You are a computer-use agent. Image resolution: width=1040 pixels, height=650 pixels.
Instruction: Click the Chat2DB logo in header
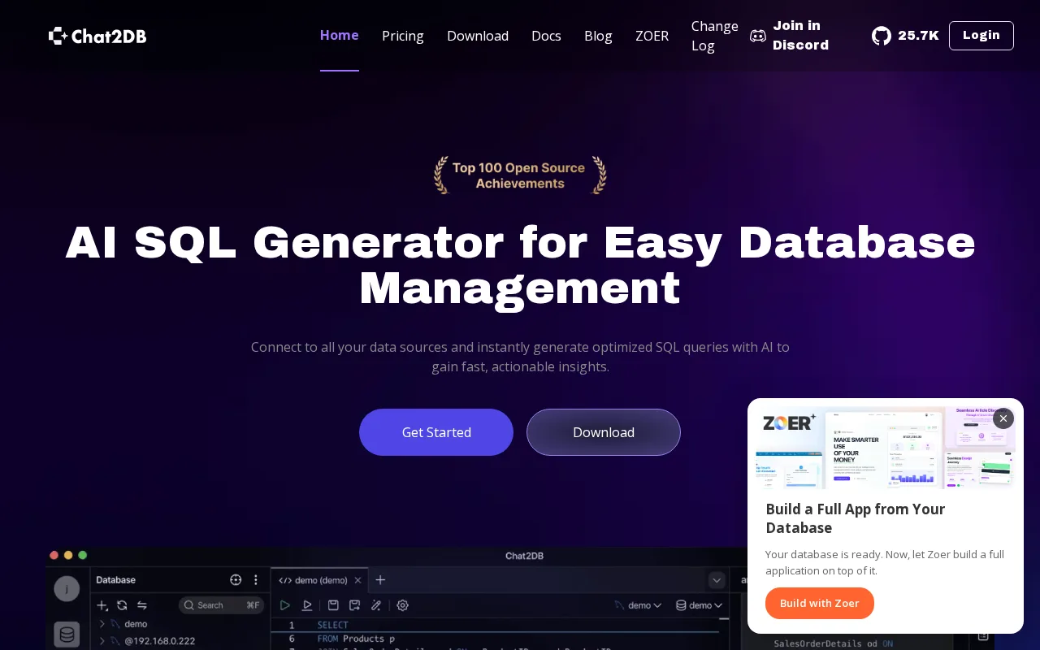click(x=97, y=36)
